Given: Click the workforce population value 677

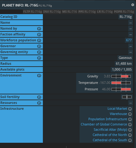Looking at the screenshot, I should click(x=129, y=40).
